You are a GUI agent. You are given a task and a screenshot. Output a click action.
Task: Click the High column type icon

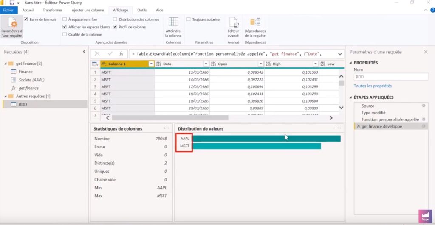point(268,64)
